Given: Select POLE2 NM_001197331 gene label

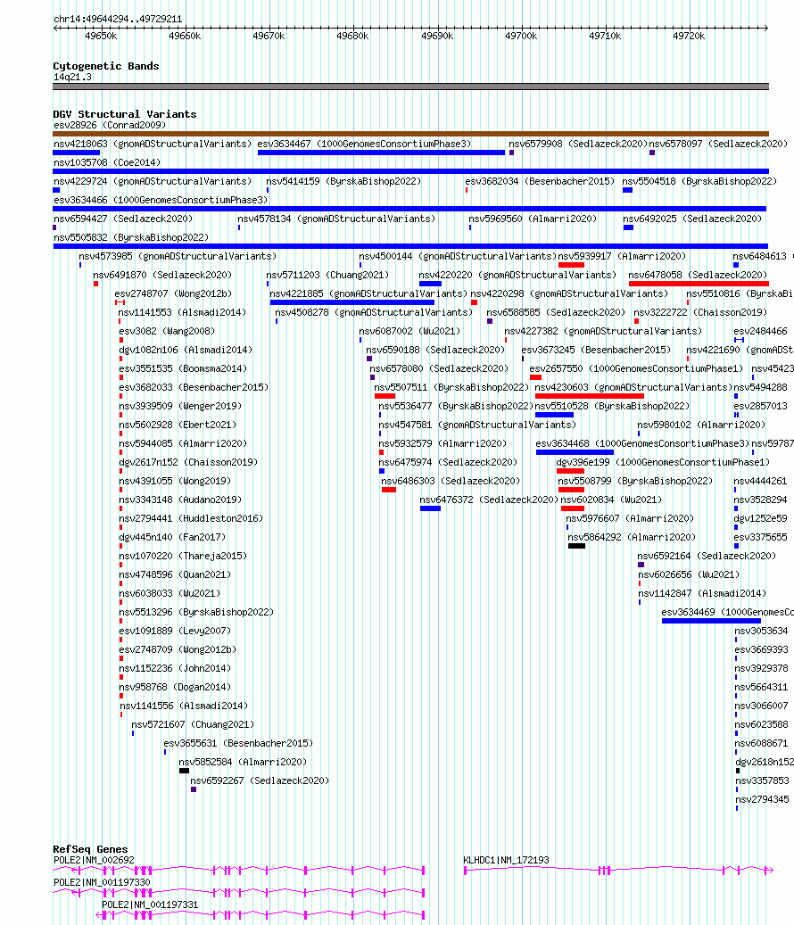Looking at the screenshot, I should [x=150, y=905].
